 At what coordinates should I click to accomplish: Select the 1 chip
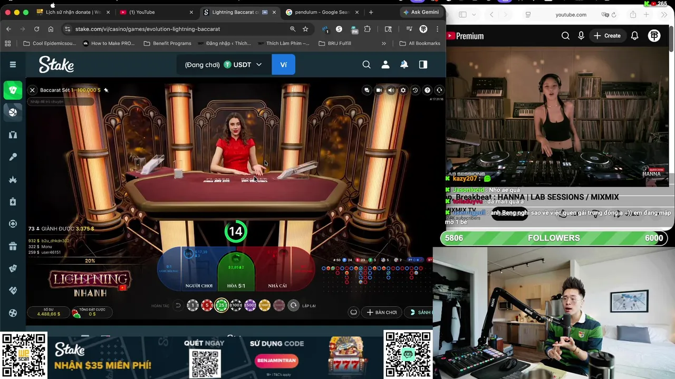pos(192,305)
